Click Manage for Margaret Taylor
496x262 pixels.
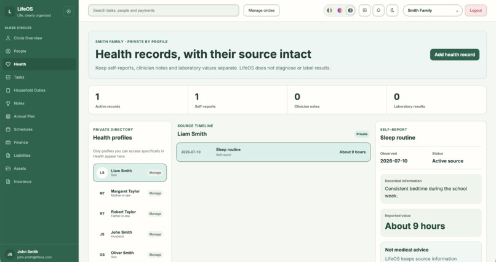[x=155, y=193]
